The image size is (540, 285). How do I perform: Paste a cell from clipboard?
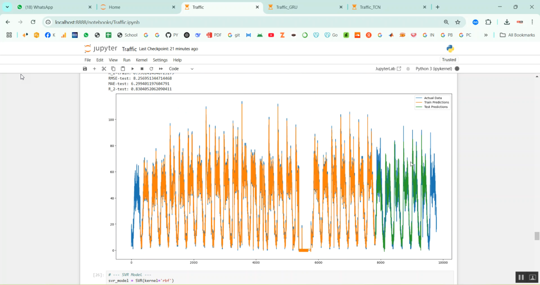122,69
